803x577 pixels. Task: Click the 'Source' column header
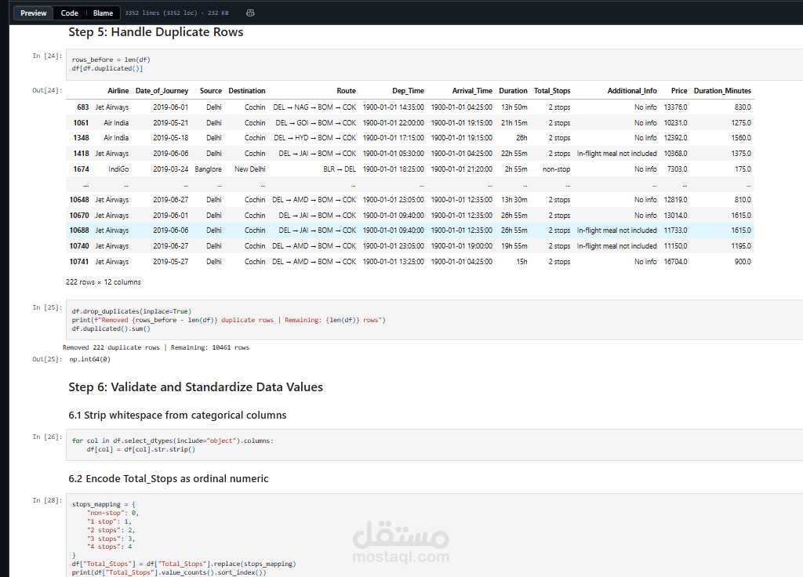coord(210,91)
